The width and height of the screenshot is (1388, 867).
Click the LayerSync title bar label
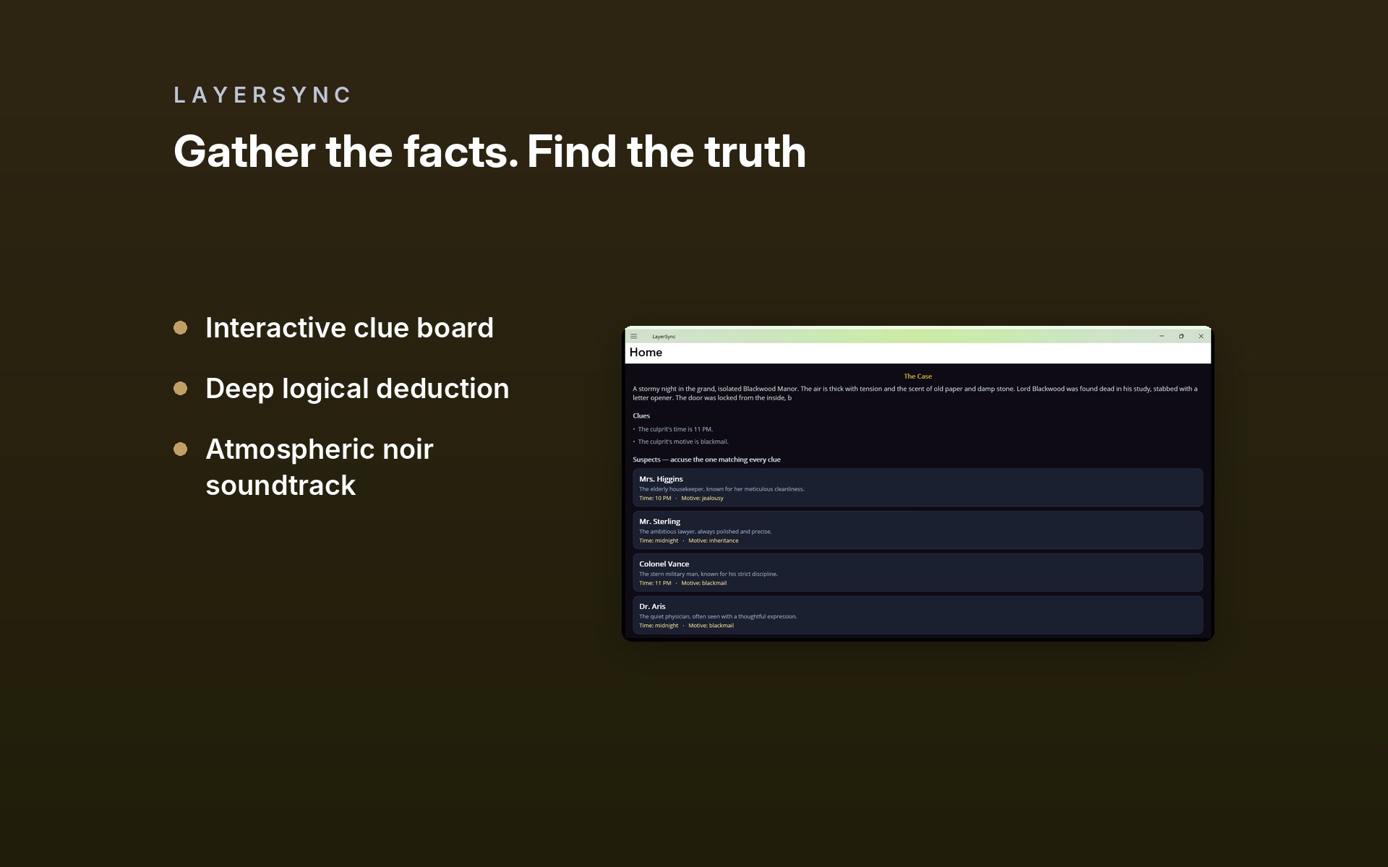tap(664, 337)
